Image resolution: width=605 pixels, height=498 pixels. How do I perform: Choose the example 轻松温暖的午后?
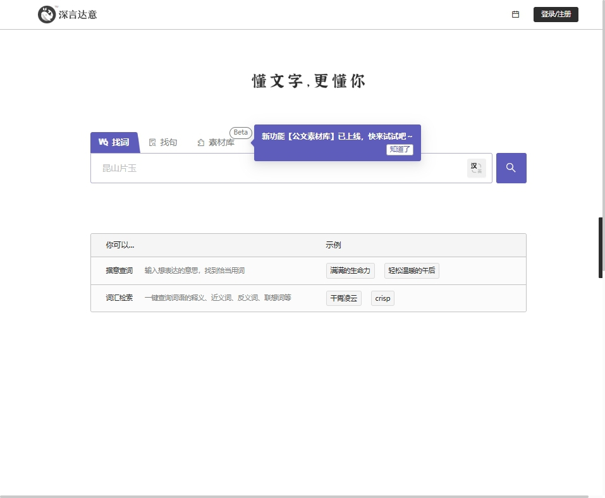(x=412, y=270)
